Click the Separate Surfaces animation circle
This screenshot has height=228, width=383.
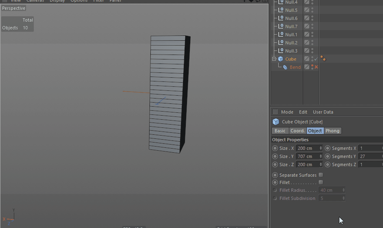tap(275, 175)
